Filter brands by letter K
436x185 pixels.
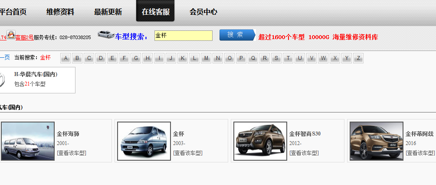click(182, 59)
